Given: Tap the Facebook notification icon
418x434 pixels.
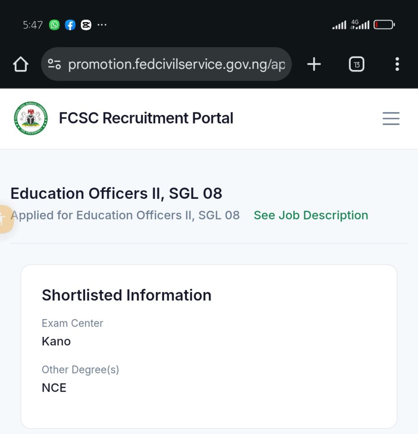Looking at the screenshot, I should click(70, 25).
